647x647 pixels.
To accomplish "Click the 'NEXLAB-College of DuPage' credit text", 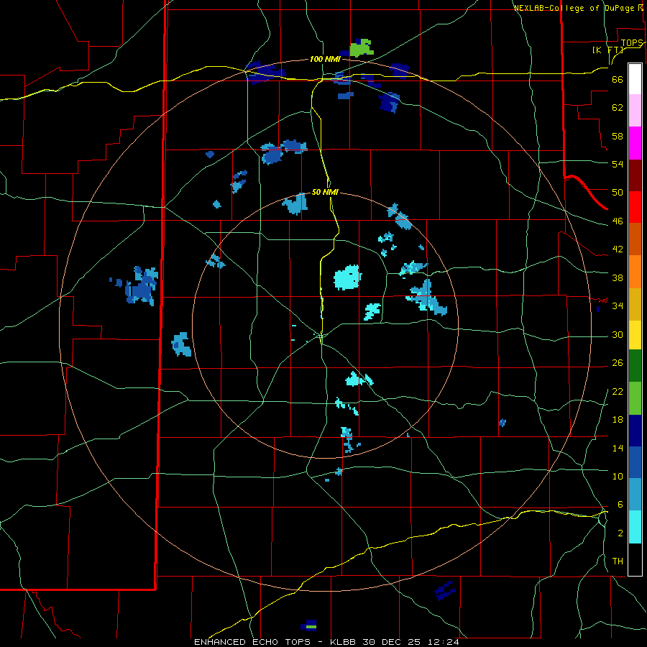I will (575, 8).
